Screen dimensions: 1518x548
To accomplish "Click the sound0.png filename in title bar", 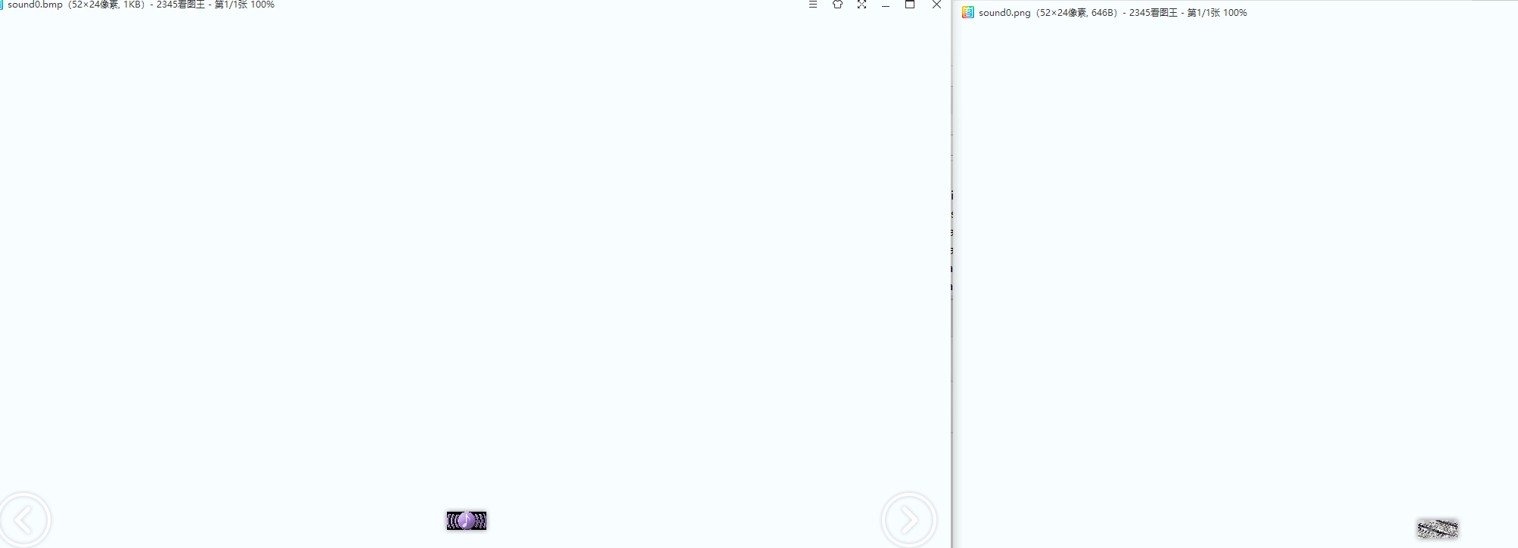I will [1004, 13].
